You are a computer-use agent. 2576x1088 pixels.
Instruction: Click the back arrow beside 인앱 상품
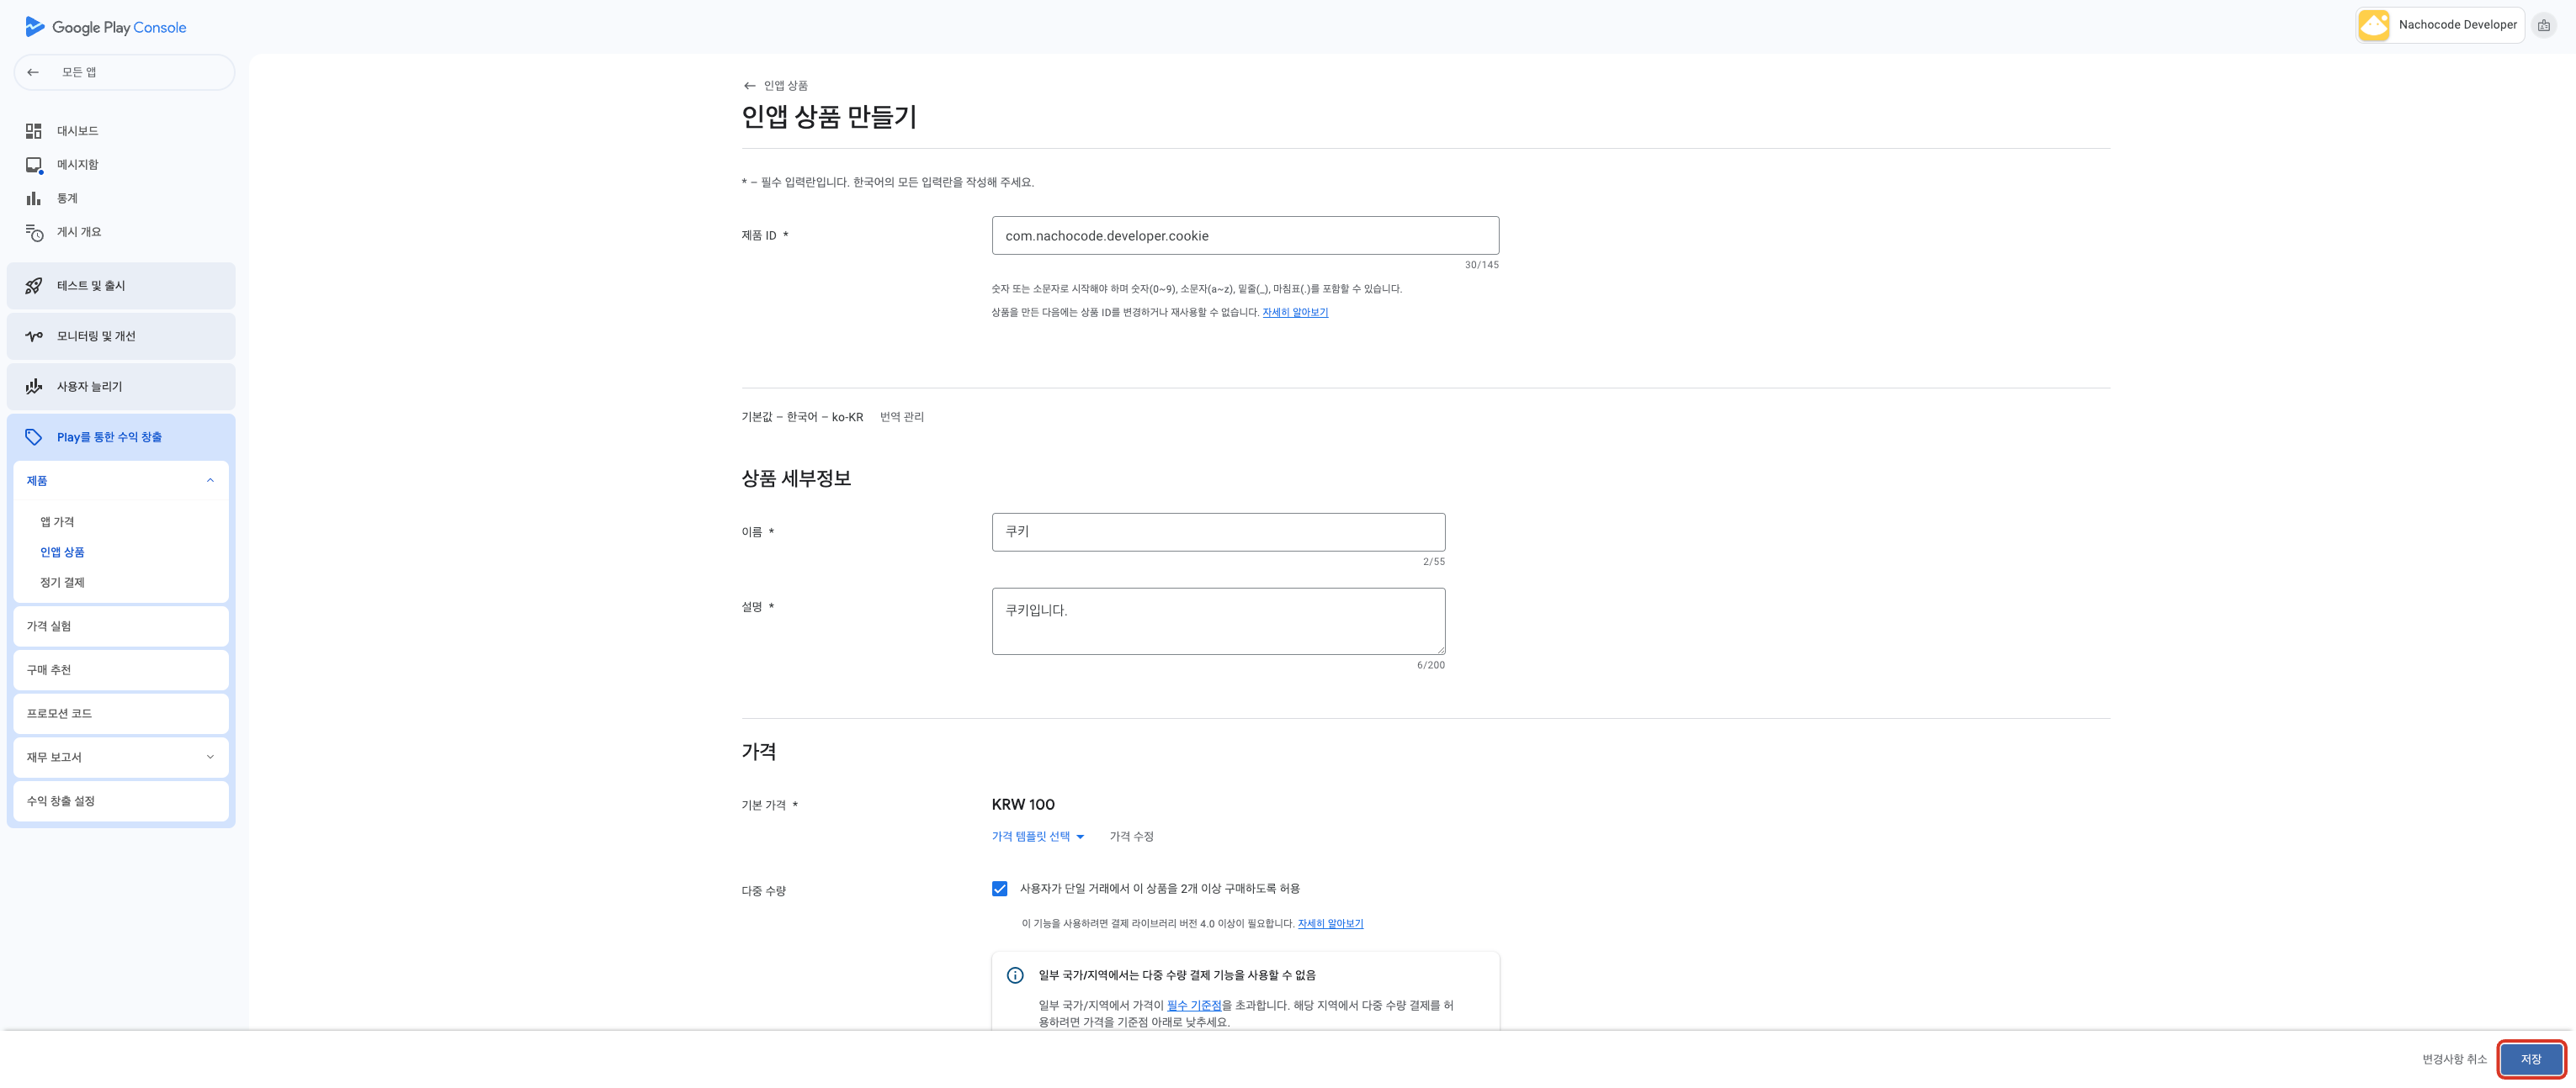749,86
